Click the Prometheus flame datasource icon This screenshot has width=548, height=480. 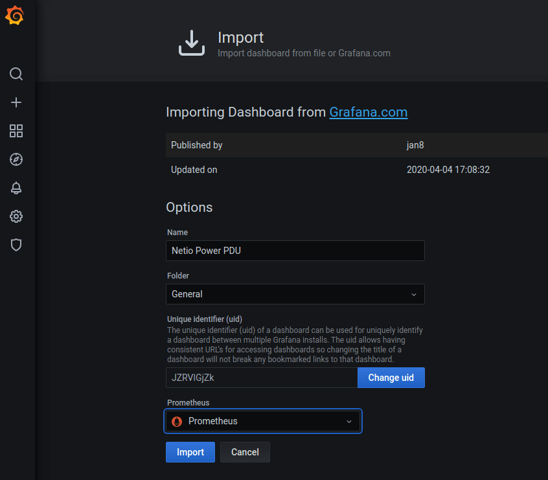pyautogui.click(x=177, y=421)
